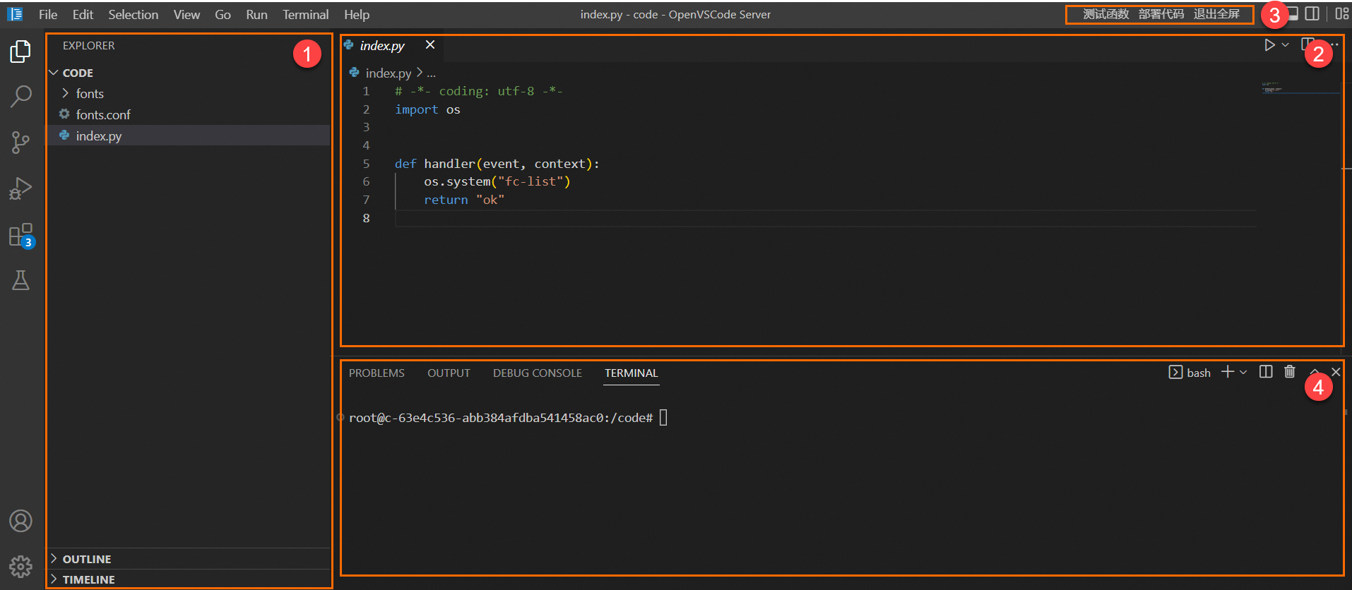Switch to the TERMINAL panel tab

coord(631,373)
